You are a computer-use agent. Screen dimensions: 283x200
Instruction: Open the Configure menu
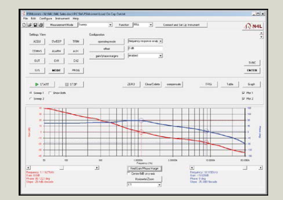pos(45,19)
